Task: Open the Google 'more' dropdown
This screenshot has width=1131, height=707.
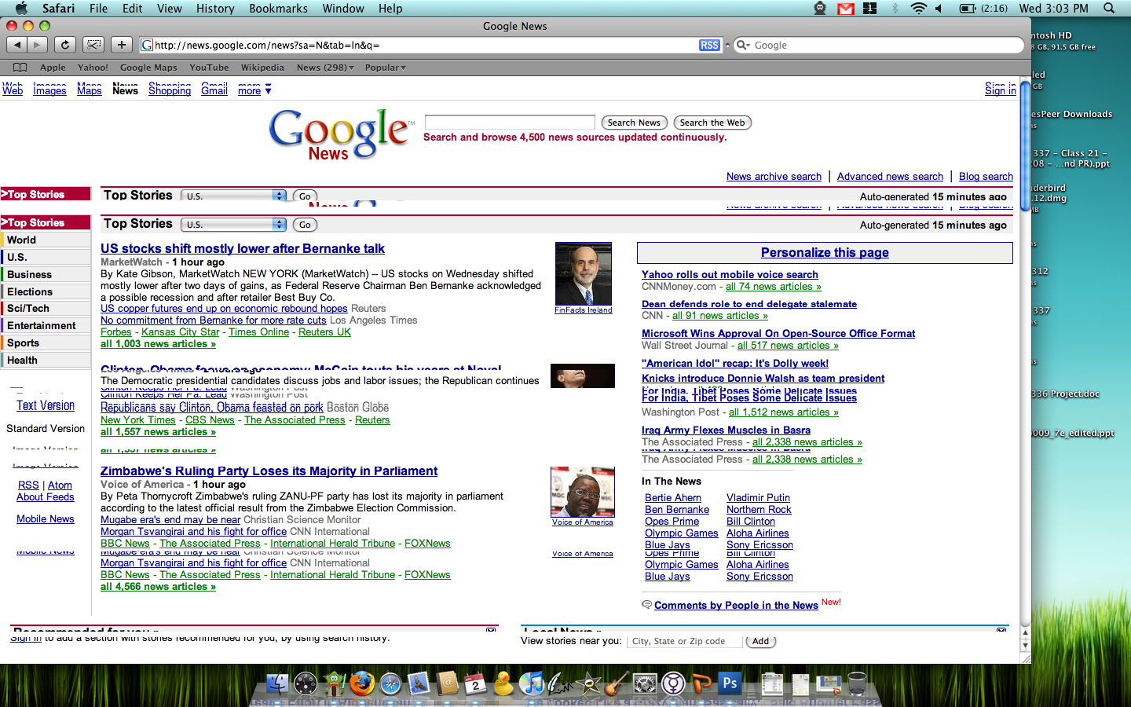Action: click(x=254, y=90)
